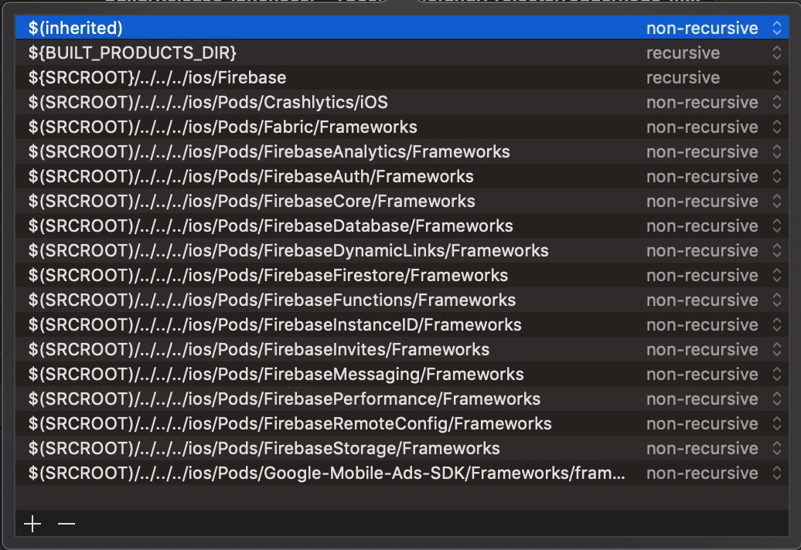
Task: Select the FirebaseCore/Frameworks path row
Action: [309, 201]
